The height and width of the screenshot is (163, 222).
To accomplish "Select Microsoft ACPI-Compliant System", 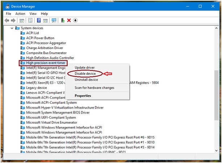I will [51, 103].
